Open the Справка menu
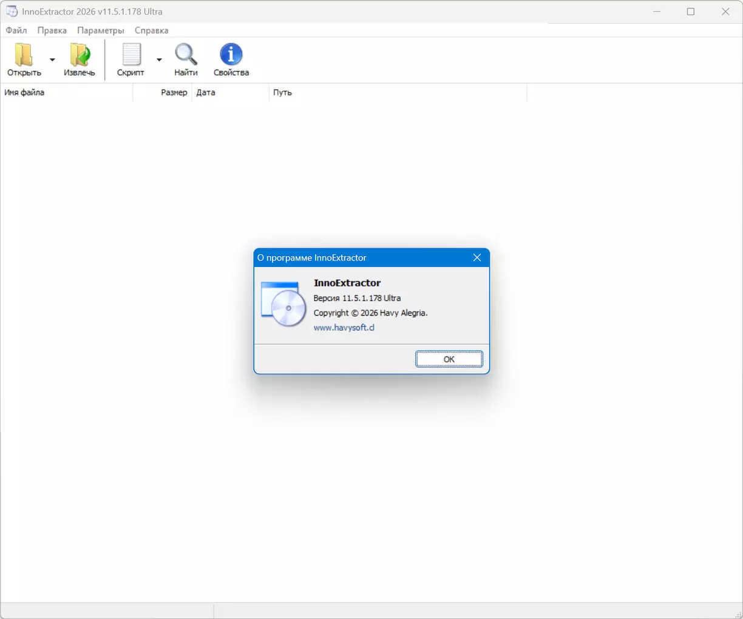The height and width of the screenshot is (619, 743). pos(151,30)
